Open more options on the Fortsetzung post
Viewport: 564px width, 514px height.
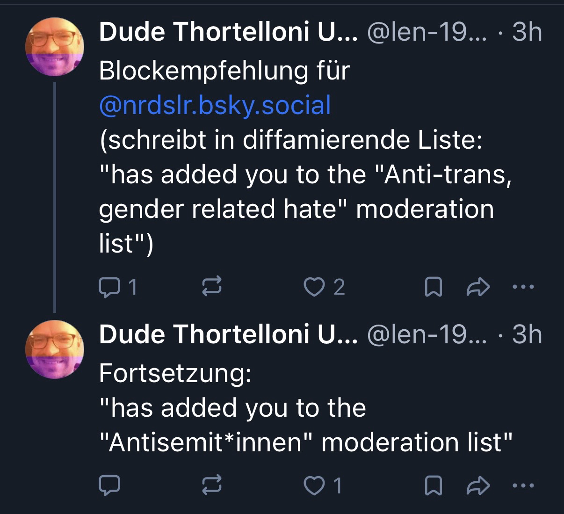click(x=523, y=486)
